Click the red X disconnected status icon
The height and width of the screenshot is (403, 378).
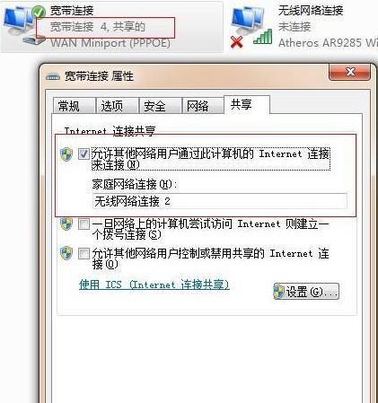click(x=237, y=42)
